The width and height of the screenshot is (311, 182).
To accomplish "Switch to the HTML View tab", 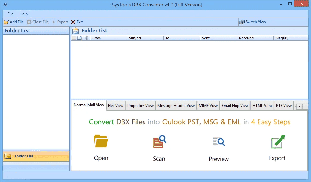I will [x=262, y=106].
